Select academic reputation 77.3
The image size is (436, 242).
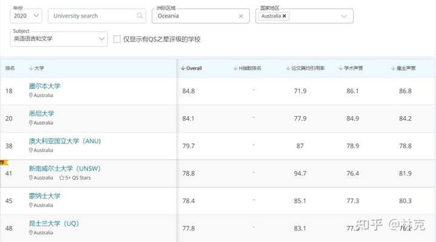click(x=352, y=201)
